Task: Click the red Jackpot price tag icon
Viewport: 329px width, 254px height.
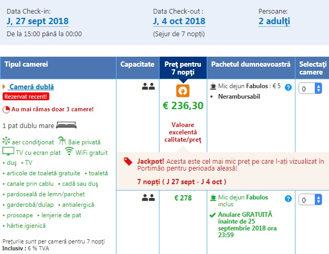Action: click(x=128, y=162)
